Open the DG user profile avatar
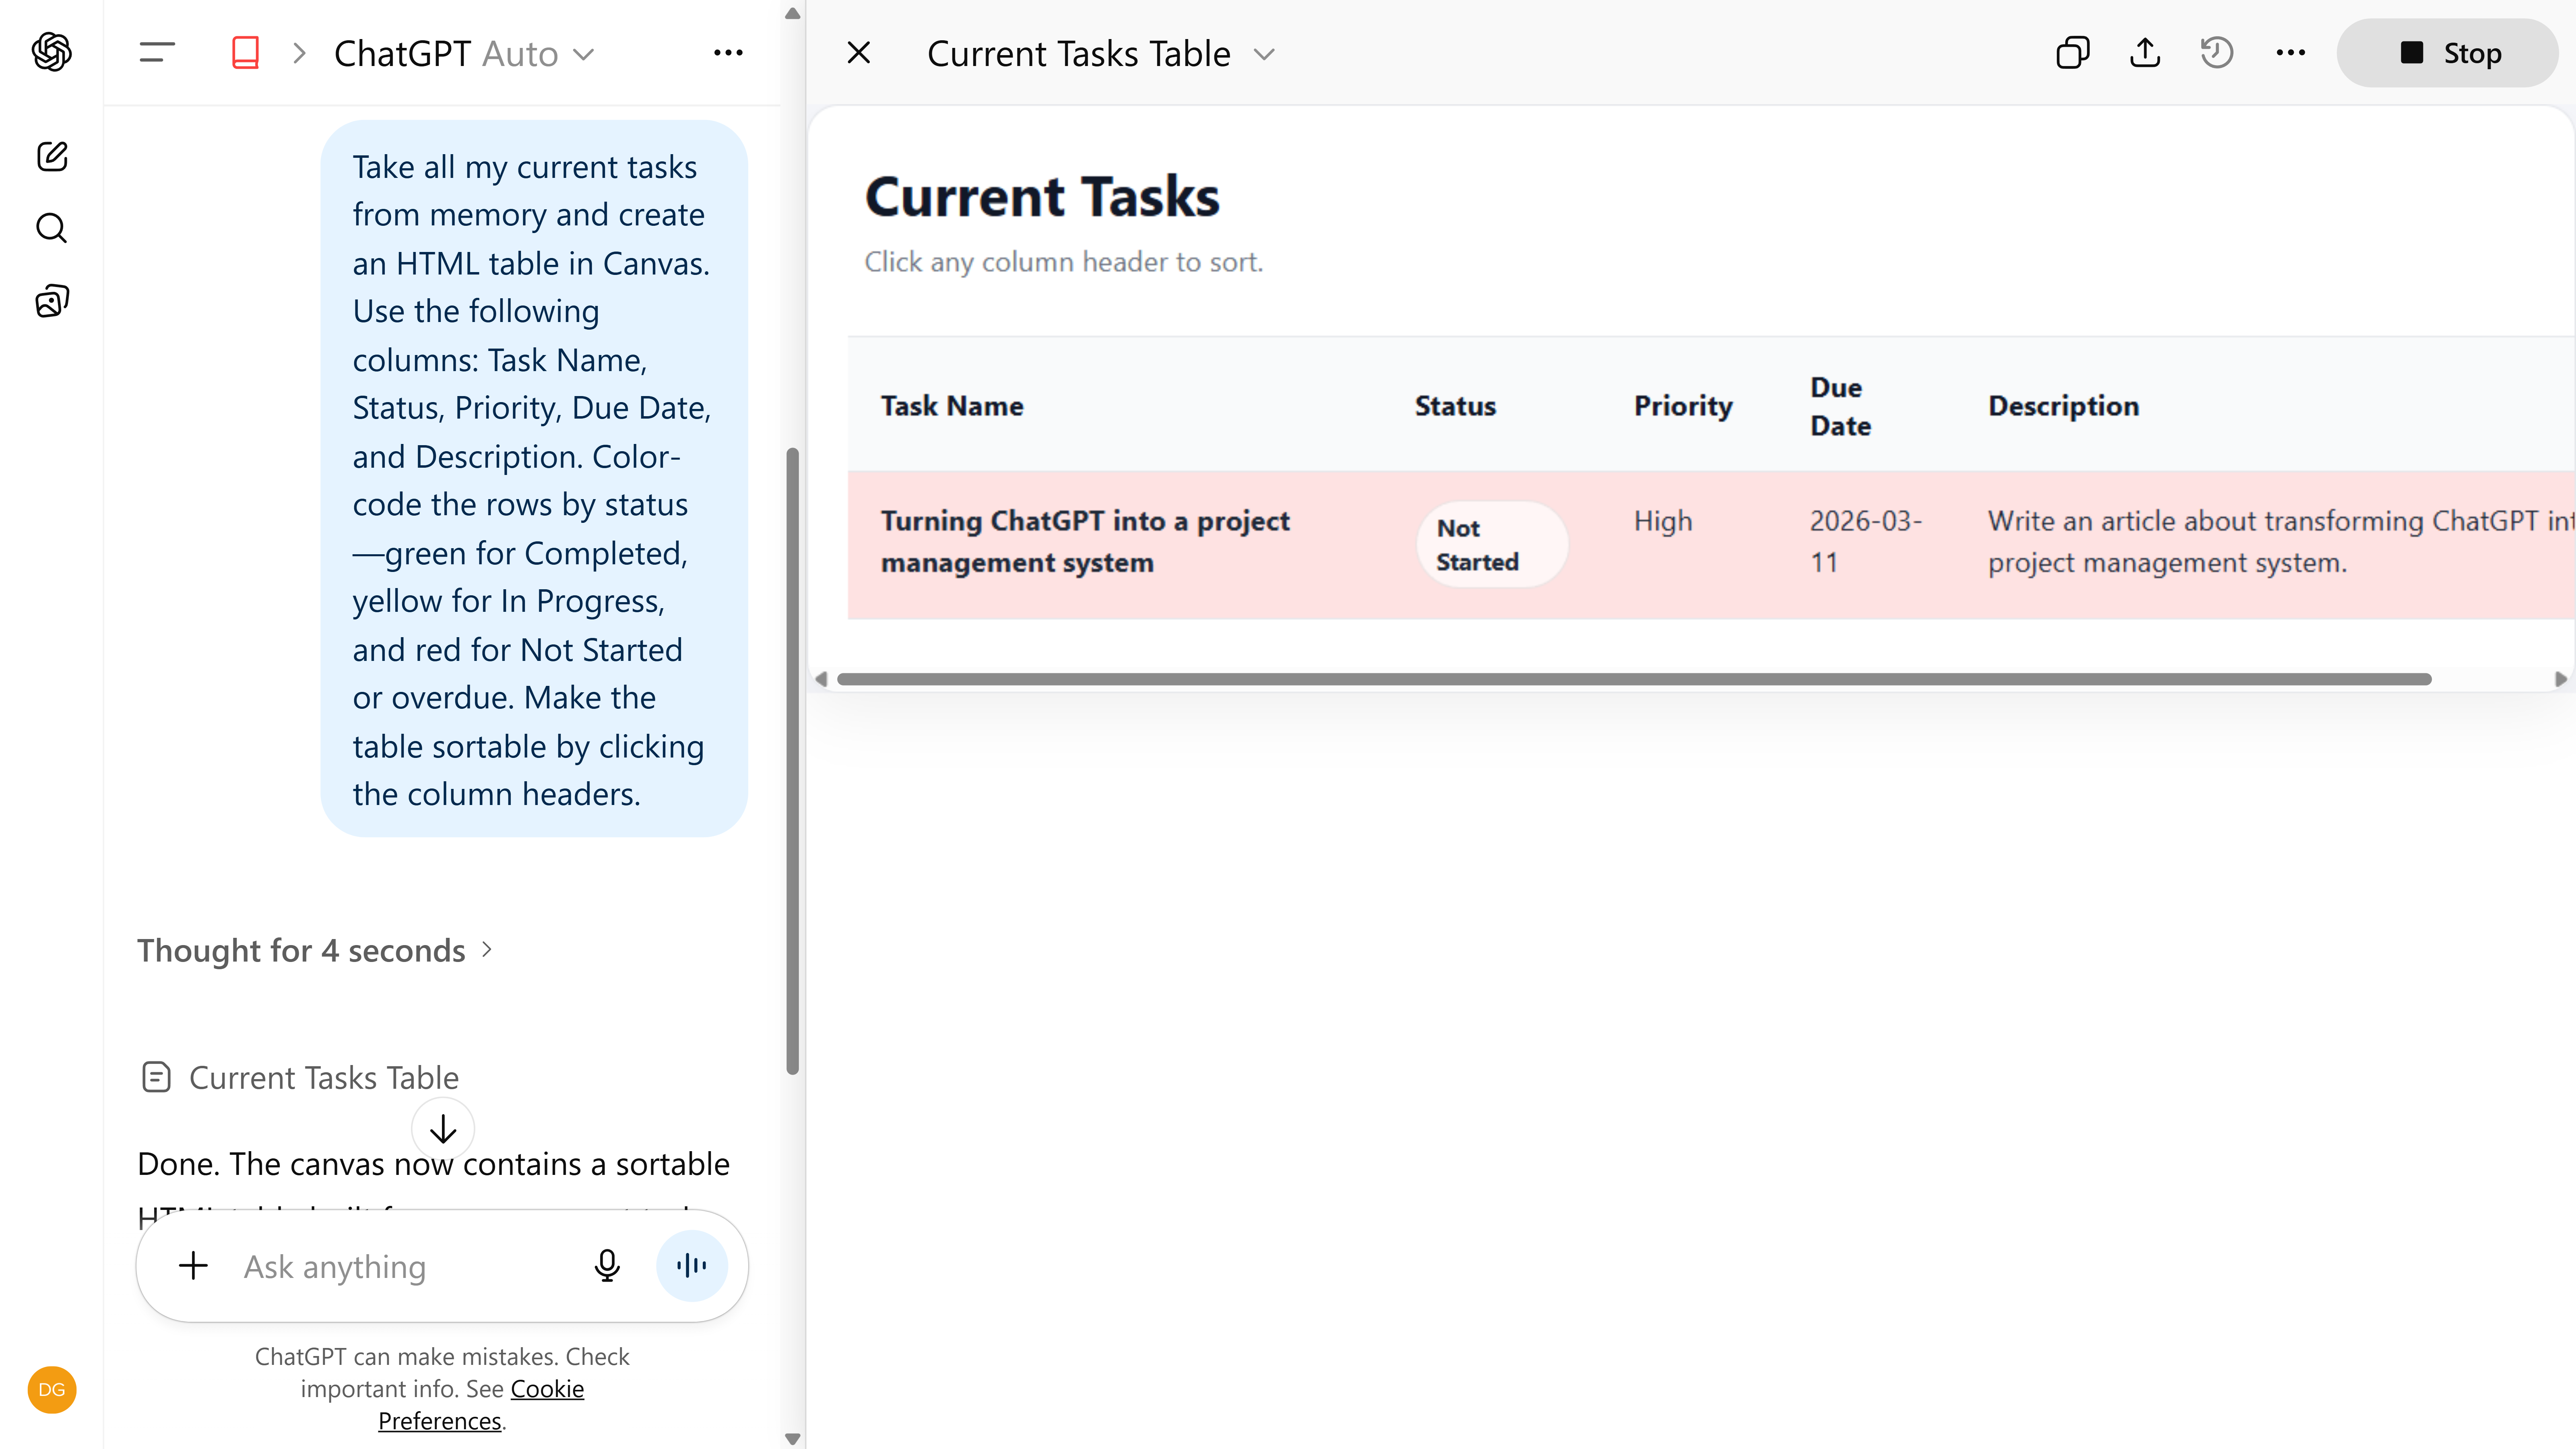The image size is (2576, 1449). (52, 1390)
